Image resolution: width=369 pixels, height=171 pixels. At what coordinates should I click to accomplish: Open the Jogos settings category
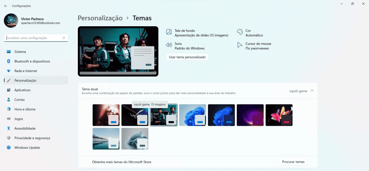tap(36, 119)
